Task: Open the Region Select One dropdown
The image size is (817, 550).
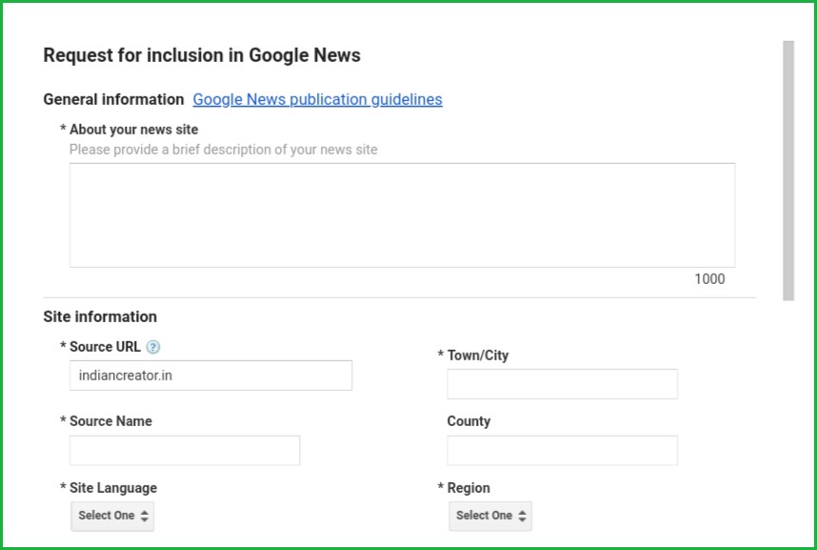Action: pos(490,516)
